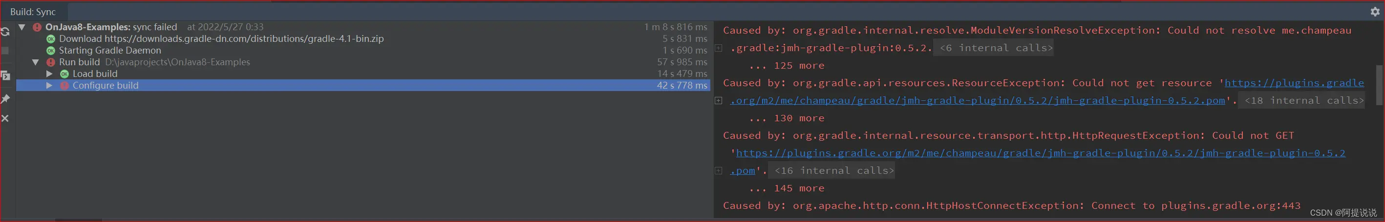Collapse the OnJava8-Examples sync failed node
This screenshot has height=222, width=1385.
coord(22,27)
